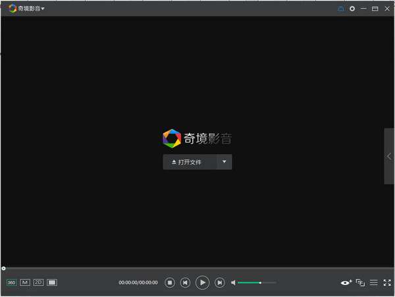Click the 打开文件 button
Image resolution: width=395 pixels, height=297 pixels.
tap(190, 162)
